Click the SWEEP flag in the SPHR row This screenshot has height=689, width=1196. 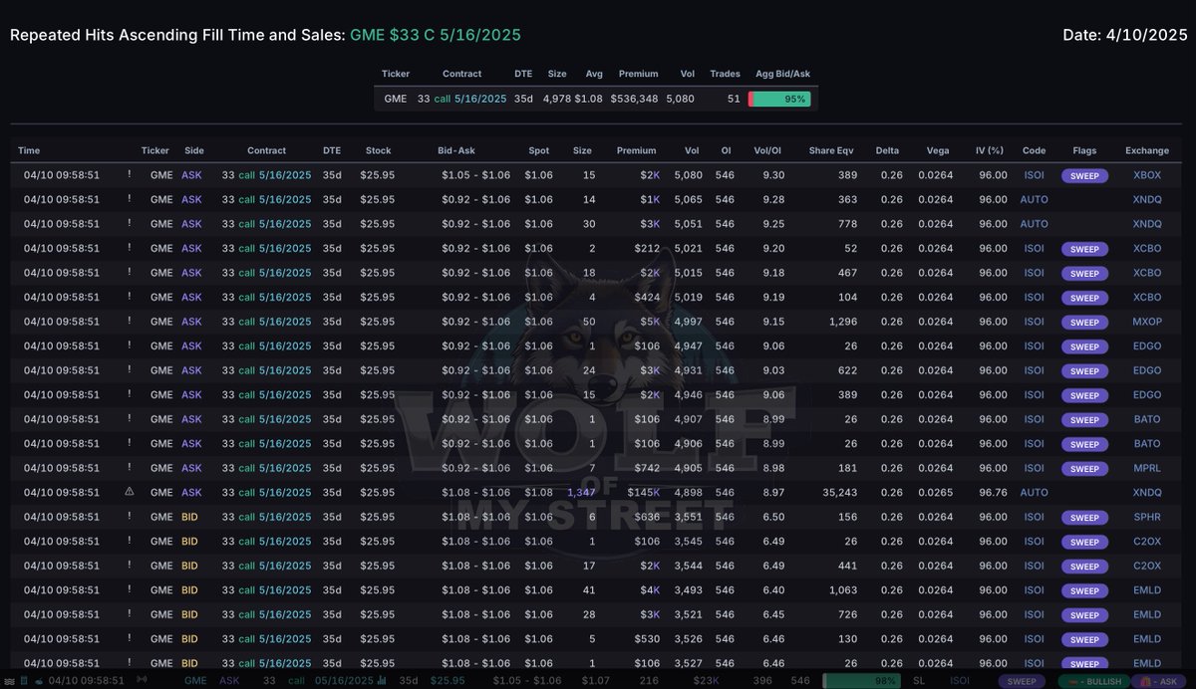coord(1085,517)
